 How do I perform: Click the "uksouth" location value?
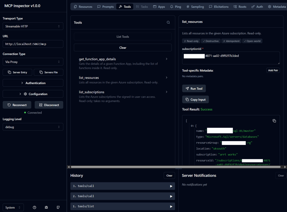pyautogui.click(x=219, y=148)
